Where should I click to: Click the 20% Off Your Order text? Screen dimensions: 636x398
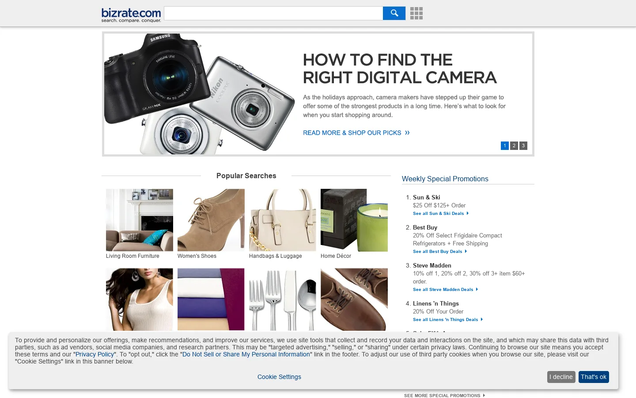pos(438,311)
